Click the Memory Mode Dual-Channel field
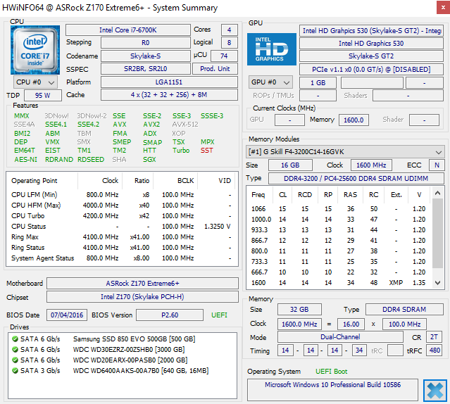The width and height of the screenshot is (450, 404). point(340,337)
